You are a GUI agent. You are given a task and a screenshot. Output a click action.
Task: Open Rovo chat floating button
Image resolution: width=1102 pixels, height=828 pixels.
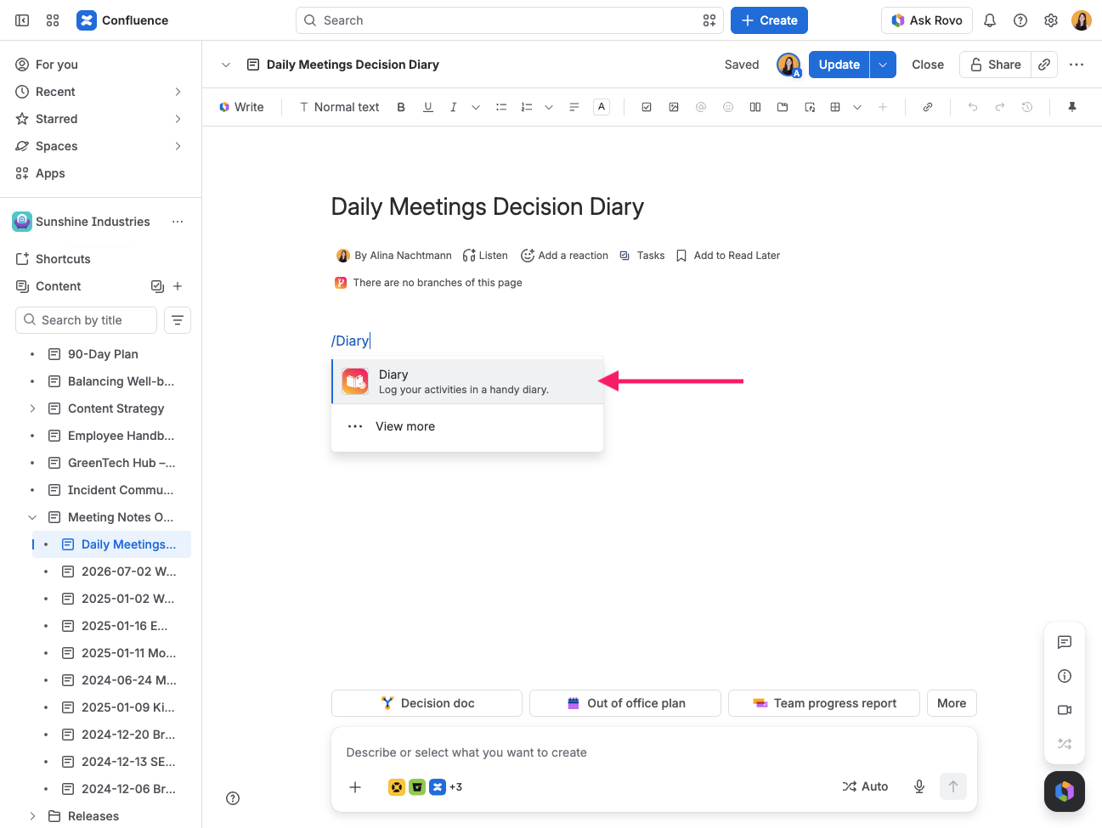[x=1065, y=791]
